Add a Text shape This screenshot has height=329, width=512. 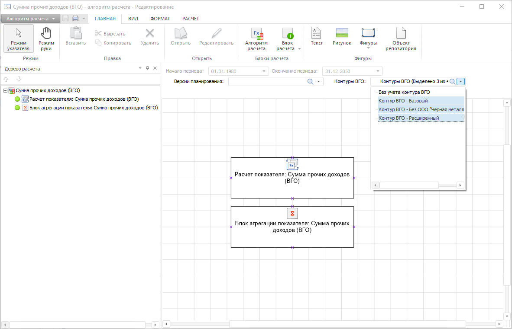(317, 37)
